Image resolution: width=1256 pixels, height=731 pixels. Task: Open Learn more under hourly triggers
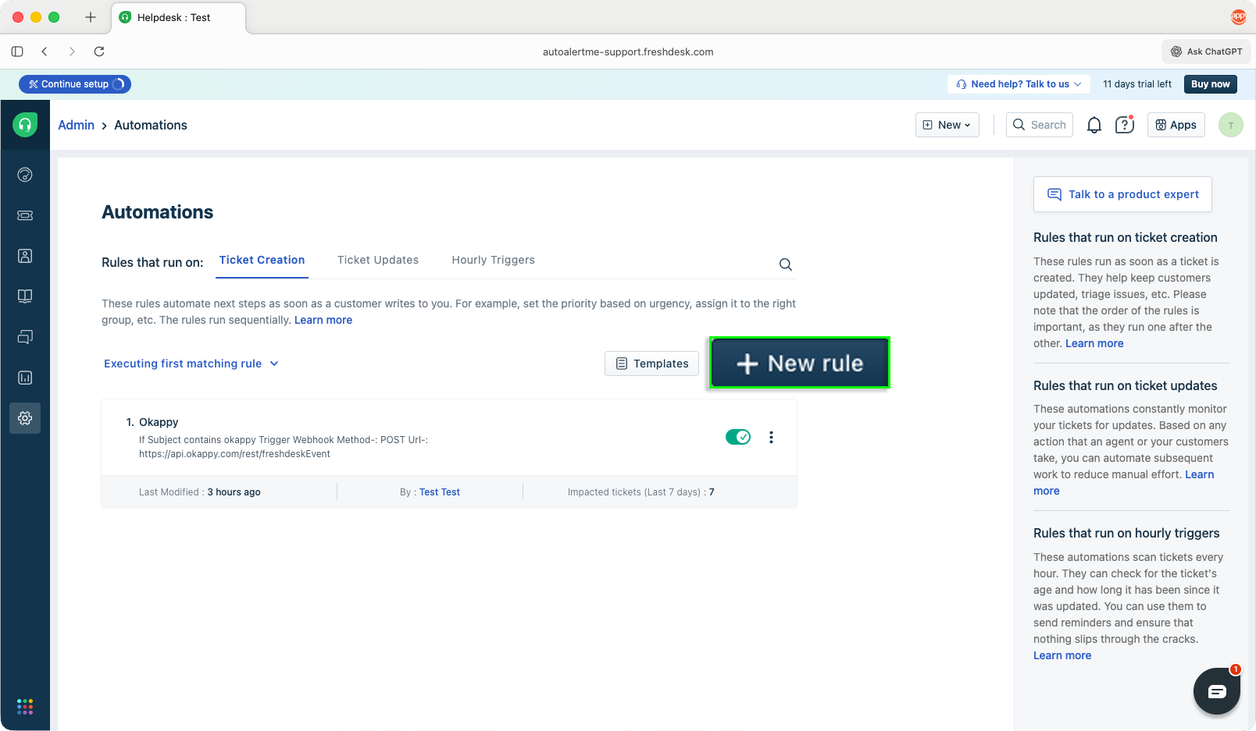[x=1062, y=655]
